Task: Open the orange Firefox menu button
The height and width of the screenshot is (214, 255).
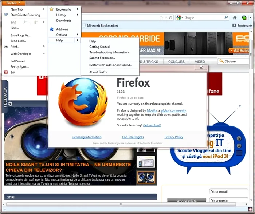Action: point(13,3)
